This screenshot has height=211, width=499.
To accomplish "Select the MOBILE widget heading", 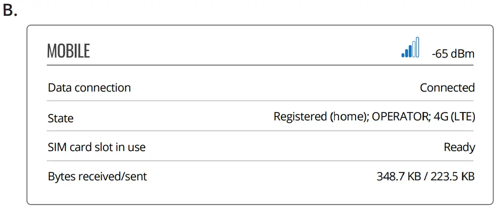I will (x=68, y=52).
